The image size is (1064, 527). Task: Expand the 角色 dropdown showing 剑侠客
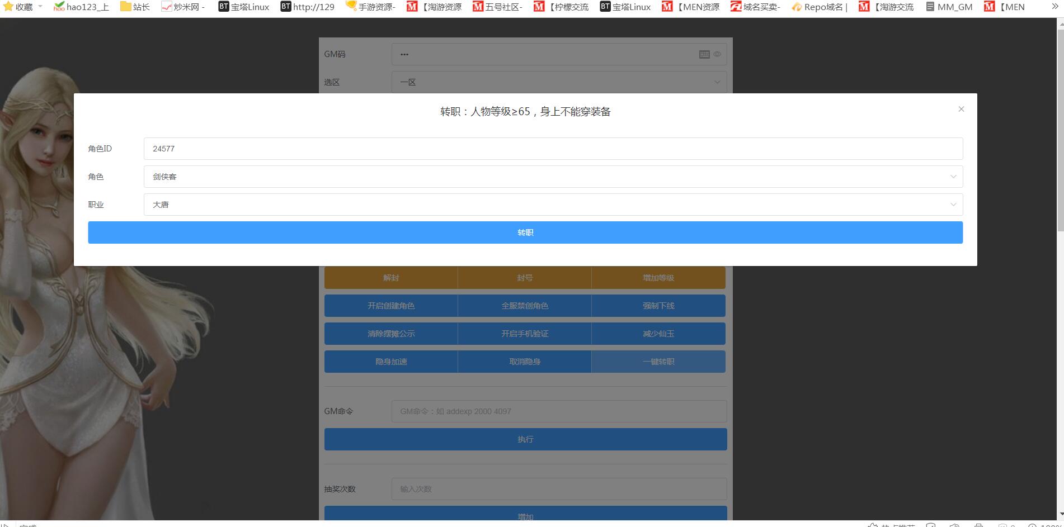(553, 177)
